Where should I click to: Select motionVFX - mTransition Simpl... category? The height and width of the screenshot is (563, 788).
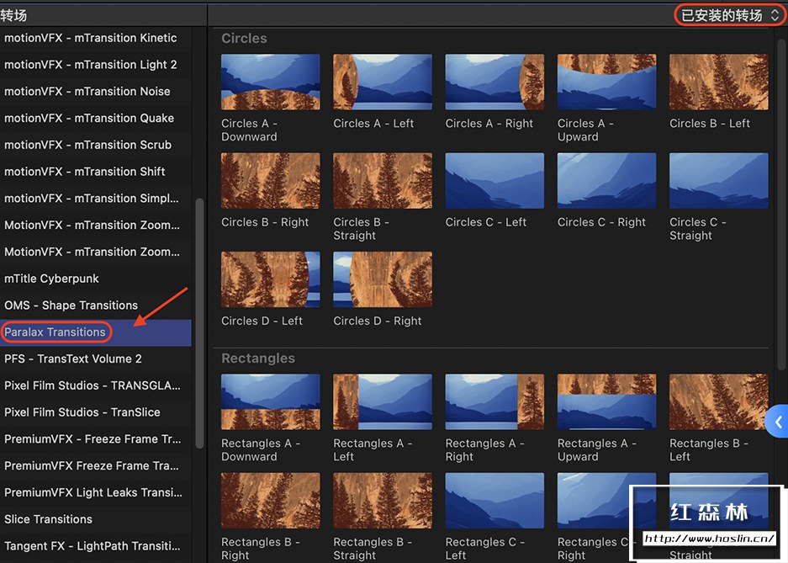96,198
